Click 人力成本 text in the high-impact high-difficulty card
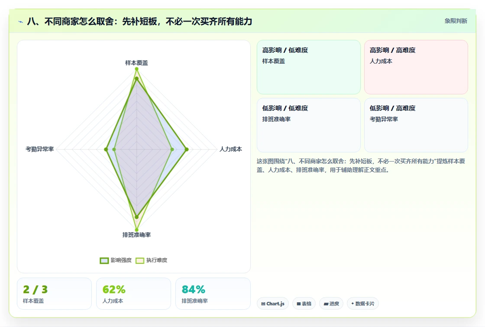 (381, 61)
